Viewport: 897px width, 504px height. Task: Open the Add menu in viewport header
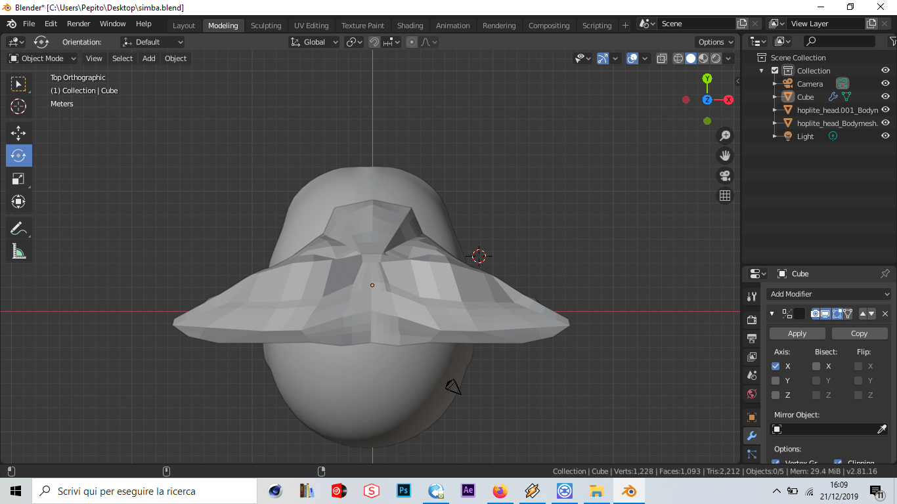click(149, 58)
